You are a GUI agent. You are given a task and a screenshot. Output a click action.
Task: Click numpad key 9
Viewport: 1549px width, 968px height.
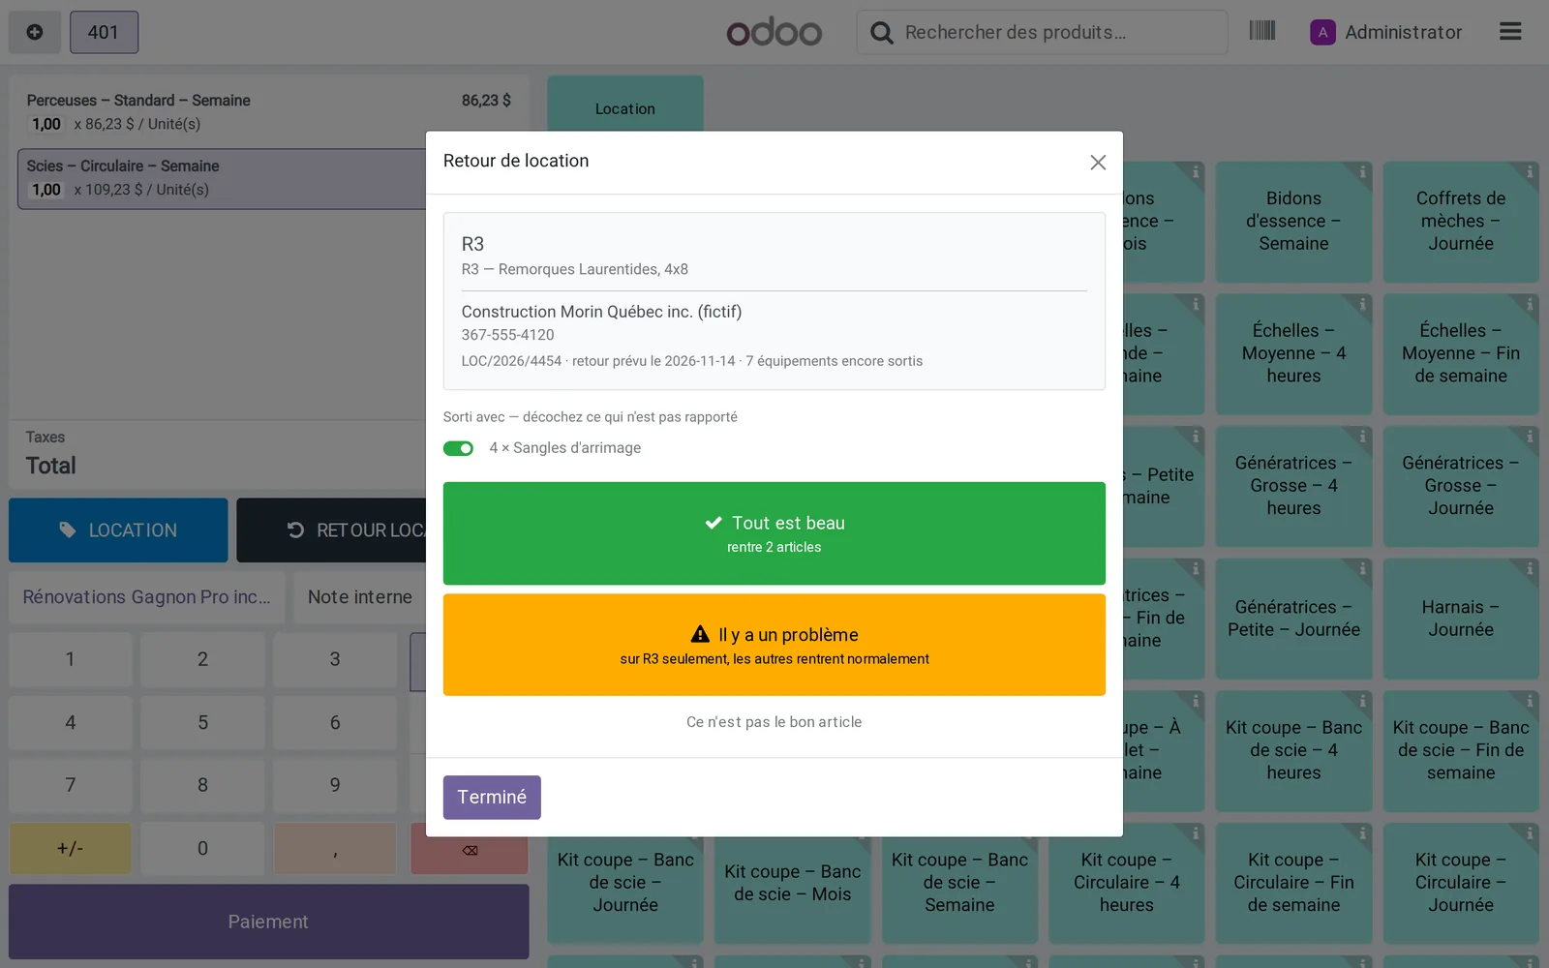pos(335,785)
